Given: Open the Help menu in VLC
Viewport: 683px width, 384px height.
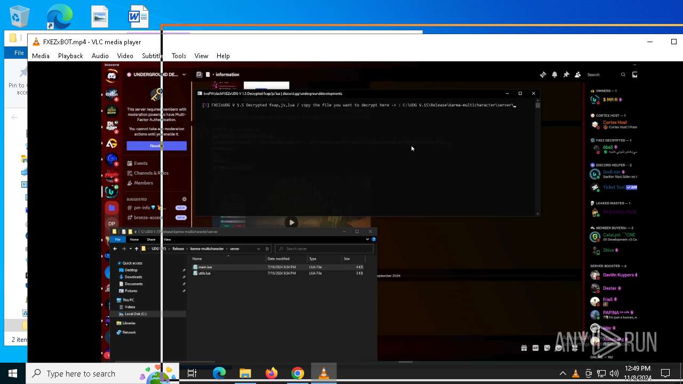Looking at the screenshot, I should (x=223, y=55).
